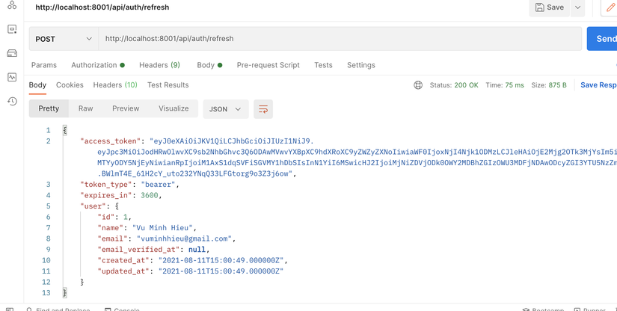Select the response Cookies tab
The width and height of the screenshot is (617, 311).
pos(70,85)
